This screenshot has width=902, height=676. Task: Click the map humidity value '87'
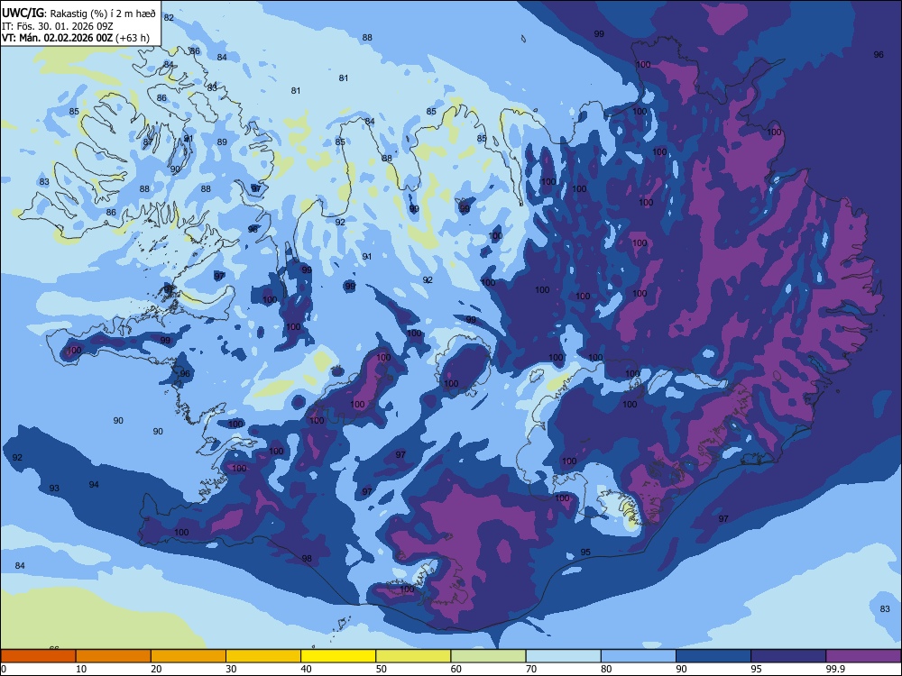149,142
